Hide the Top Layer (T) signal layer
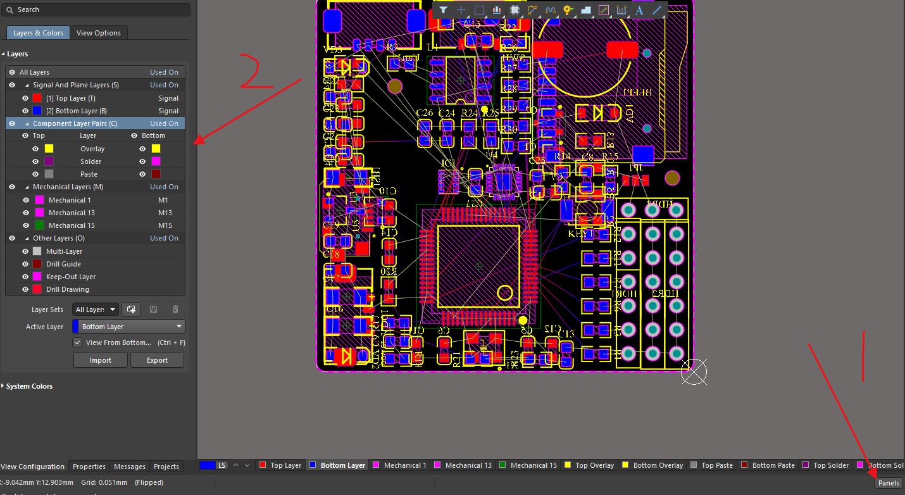Viewport: 905px width, 495px height. [25, 98]
